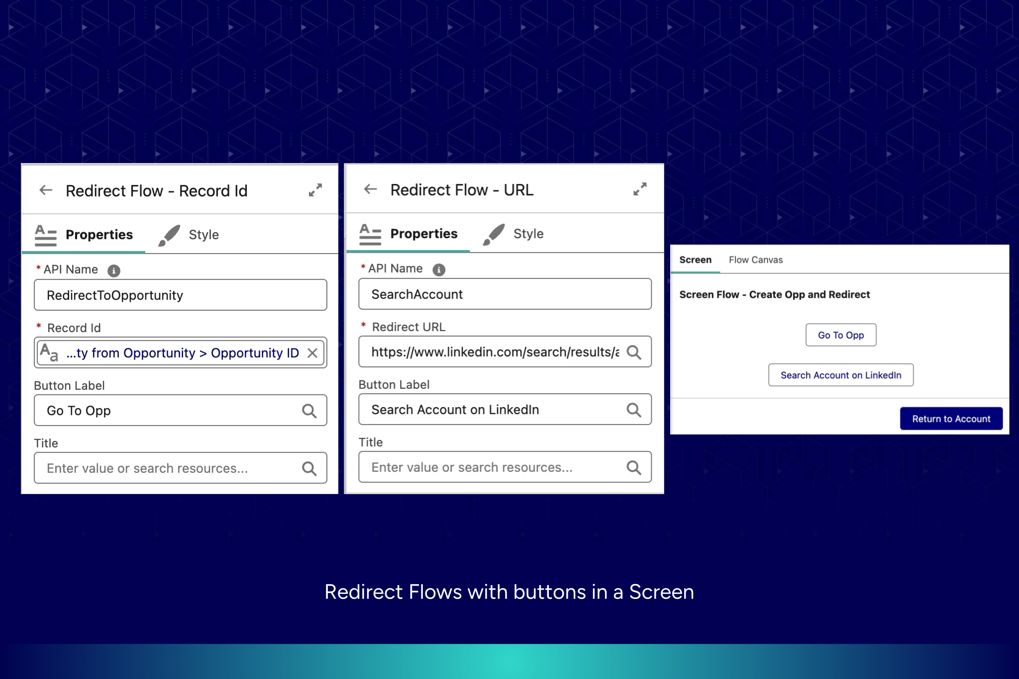The height and width of the screenshot is (679, 1019).
Task: Open Properties tab in Record Id panel
Action: (84, 235)
